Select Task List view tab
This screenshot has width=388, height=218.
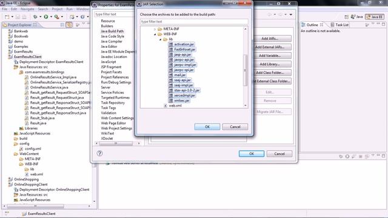point(339,25)
